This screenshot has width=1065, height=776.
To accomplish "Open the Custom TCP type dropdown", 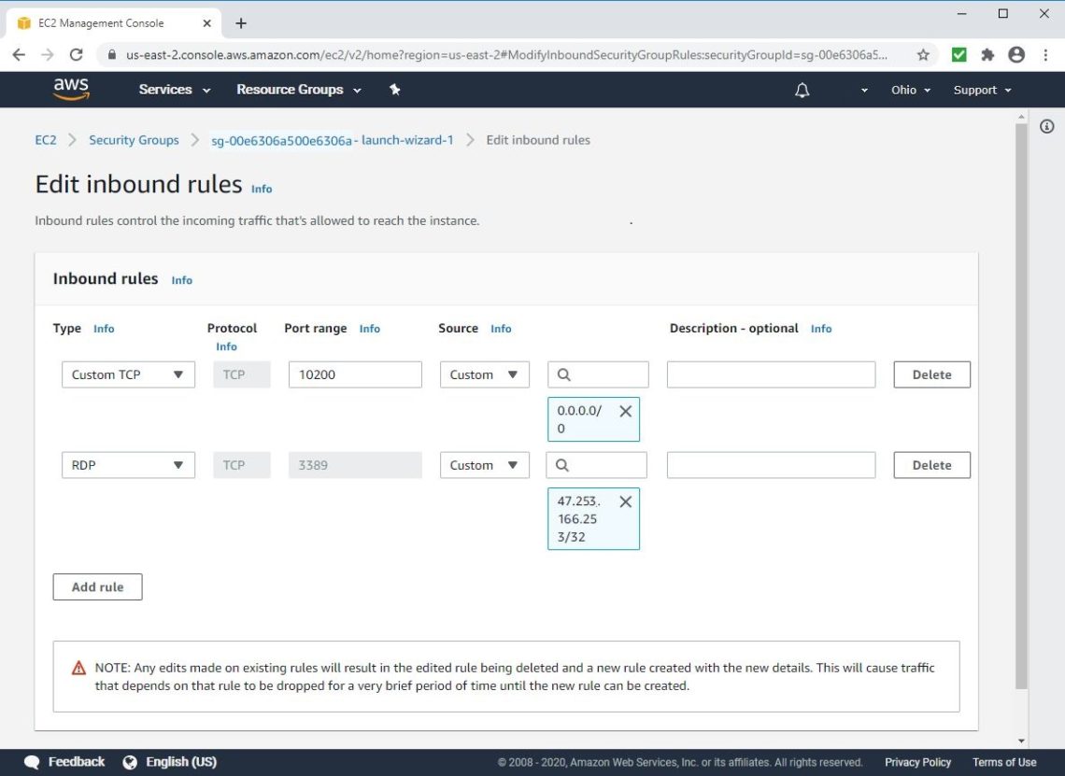I will 128,374.
